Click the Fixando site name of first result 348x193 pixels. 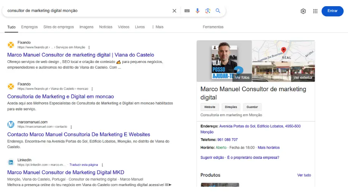24,42
